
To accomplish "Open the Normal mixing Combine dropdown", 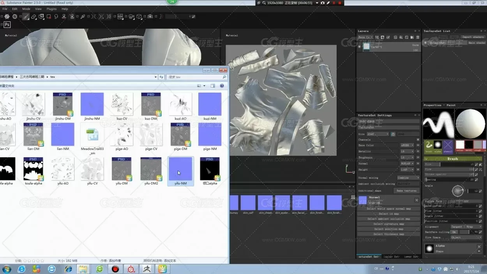I will (x=408, y=177).
